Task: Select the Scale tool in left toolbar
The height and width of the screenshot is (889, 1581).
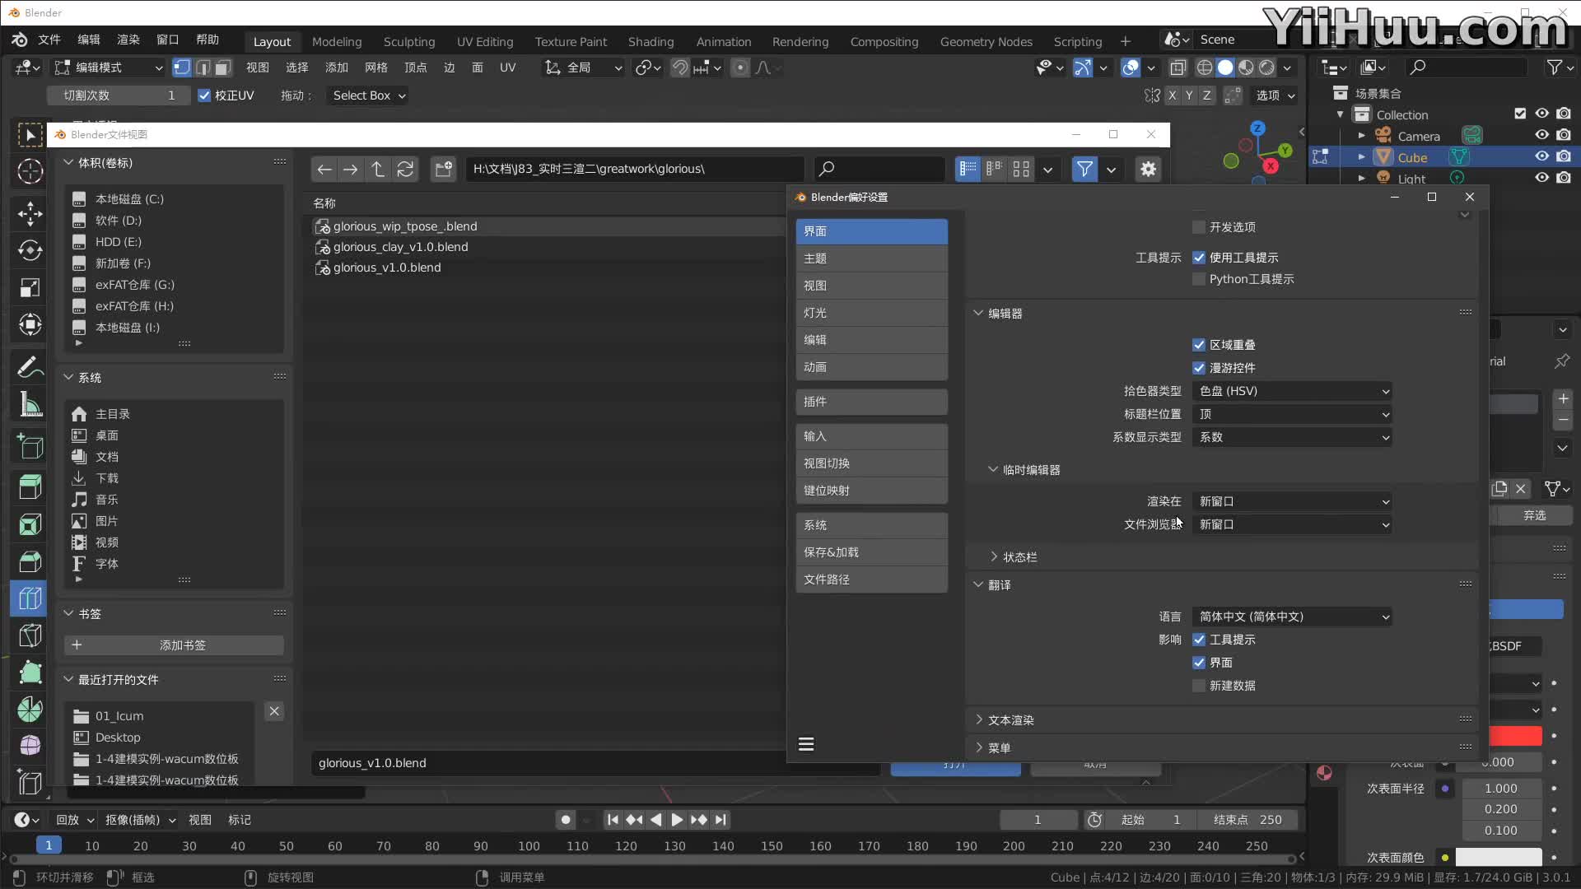Action: click(30, 287)
